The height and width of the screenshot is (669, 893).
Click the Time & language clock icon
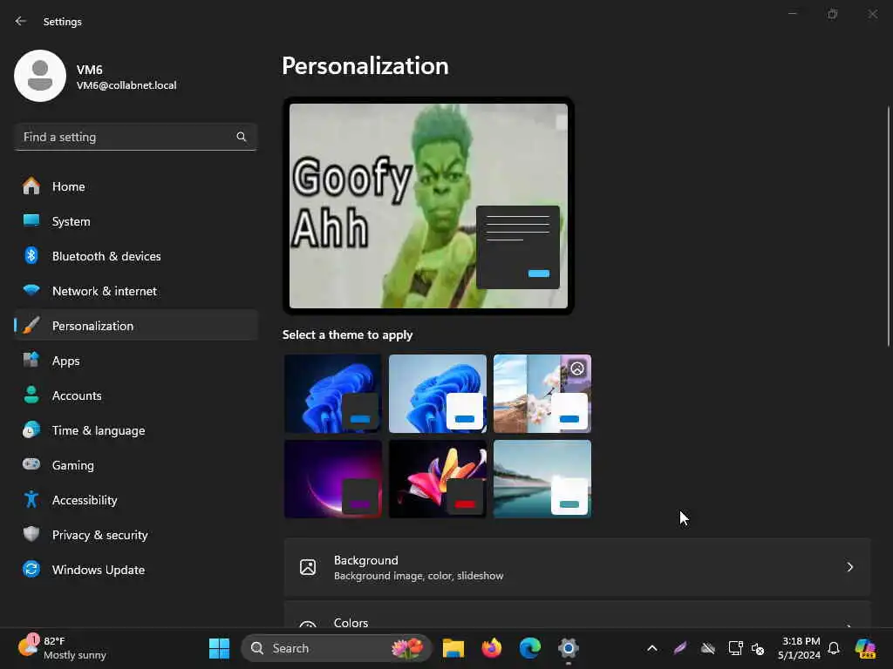[31, 430]
